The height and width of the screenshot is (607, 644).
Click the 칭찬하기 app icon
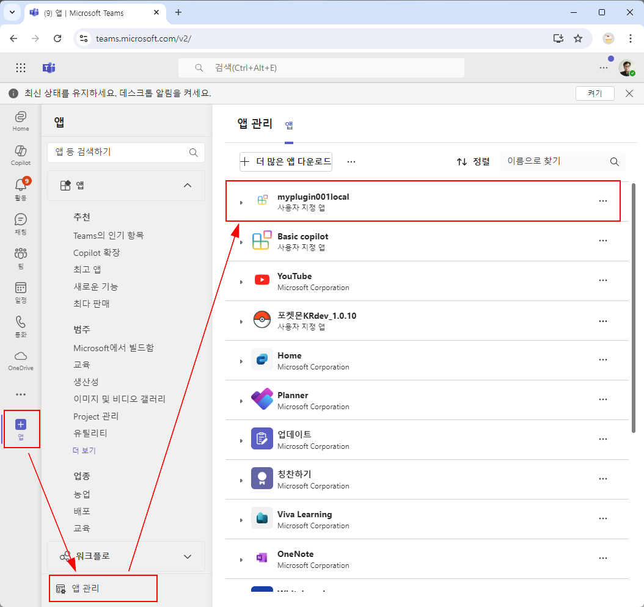click(x=262, y=479)
